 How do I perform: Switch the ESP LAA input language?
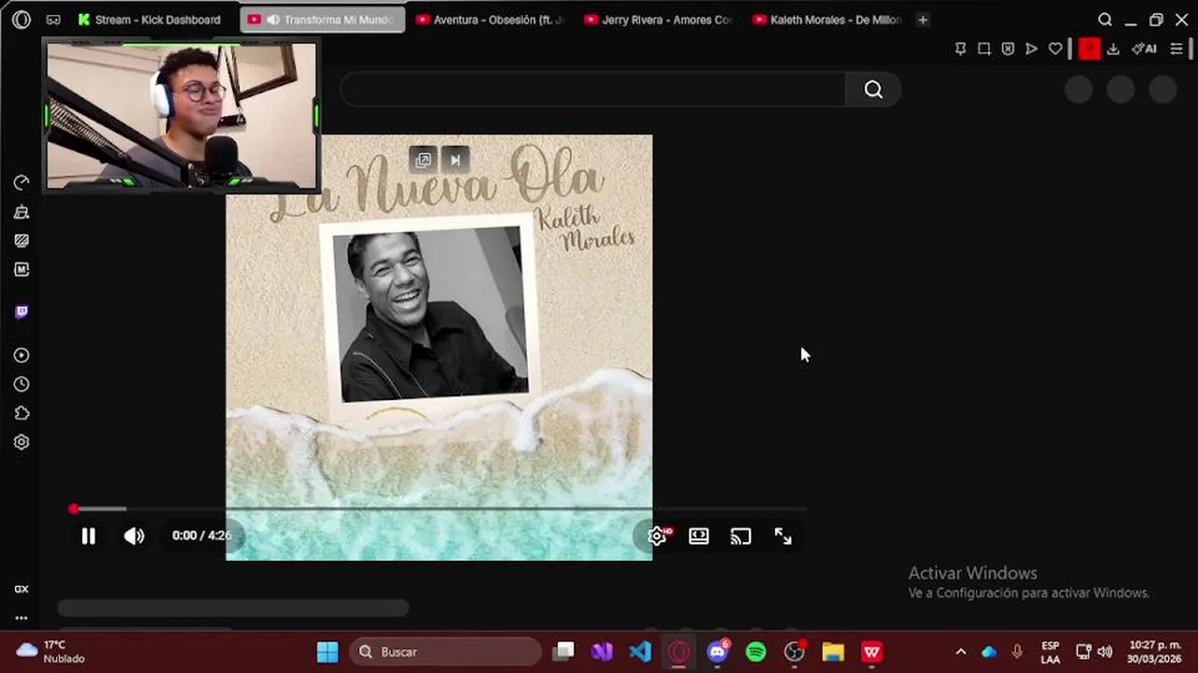(1050, 652)
